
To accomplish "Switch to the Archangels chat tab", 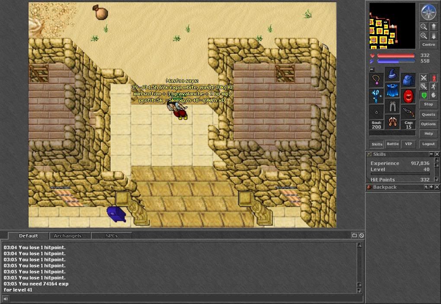I will (x=70, y=236).
